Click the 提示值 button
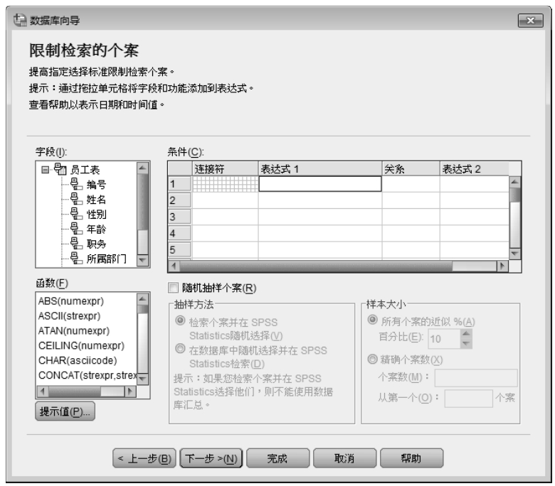Viewport: 555px width, 486px height. click(65, 411)
